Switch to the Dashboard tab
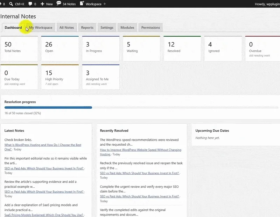This screenshot has height=217, width=280. pos(13,28)
